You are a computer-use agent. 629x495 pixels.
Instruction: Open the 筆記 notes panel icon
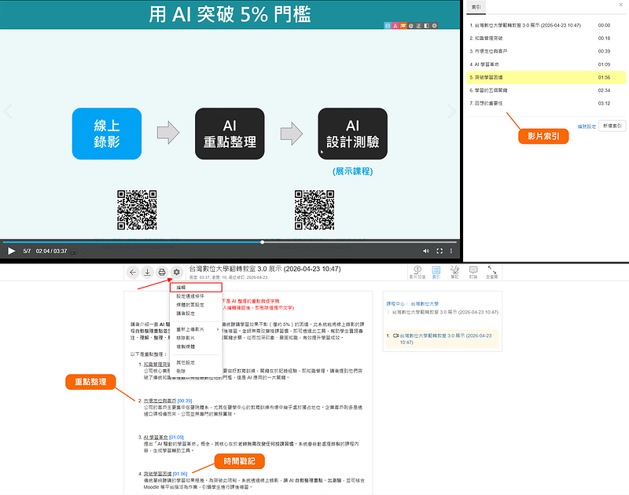(454, 272)
